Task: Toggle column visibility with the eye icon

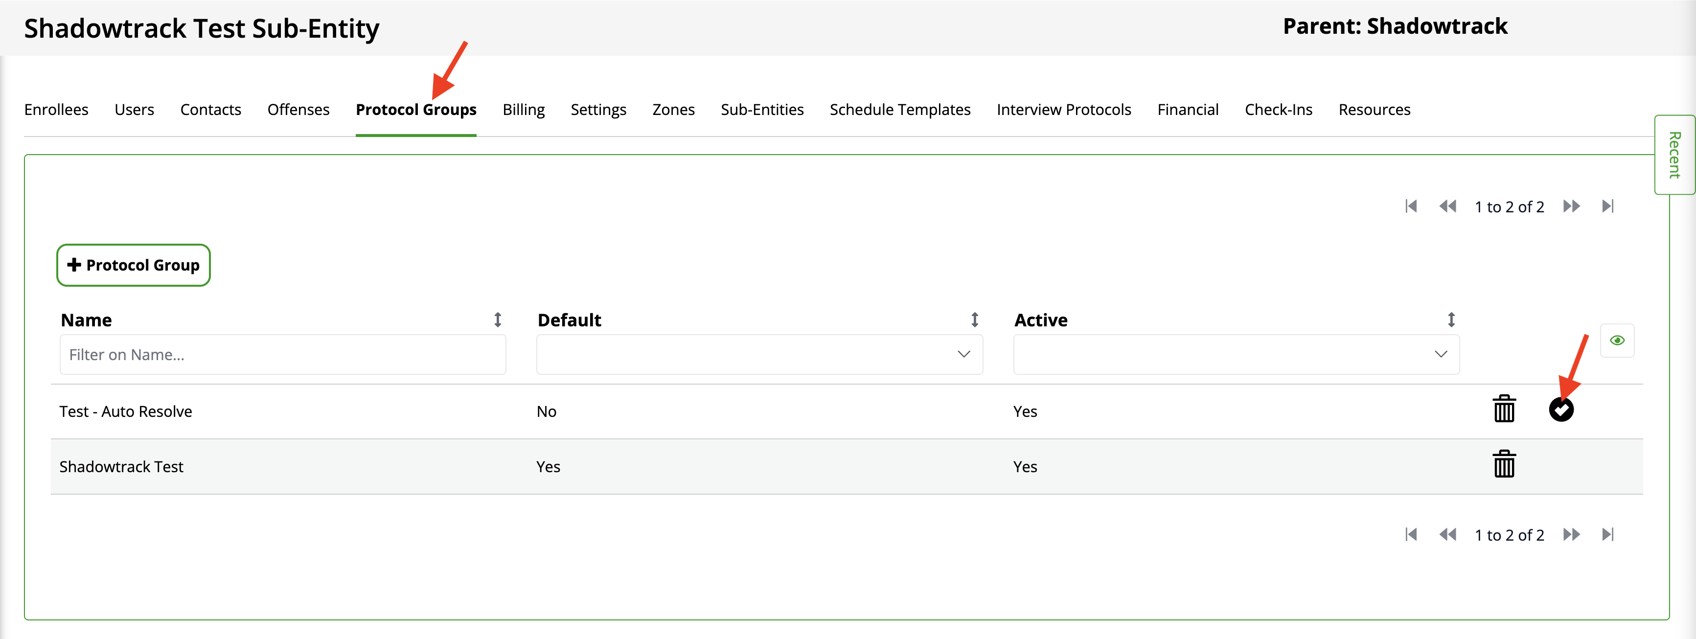Action: (1617, 340)
